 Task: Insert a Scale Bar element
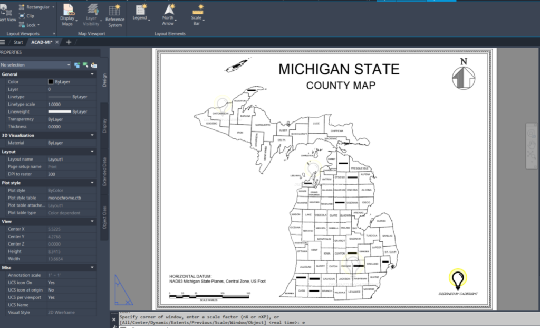coord(197,15)
